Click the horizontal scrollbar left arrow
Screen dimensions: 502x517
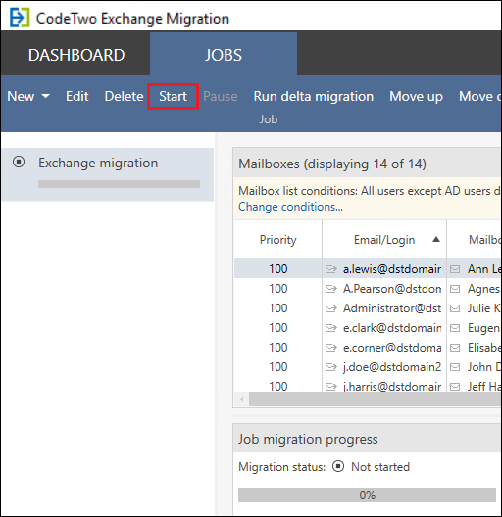[x=242, y=399]
